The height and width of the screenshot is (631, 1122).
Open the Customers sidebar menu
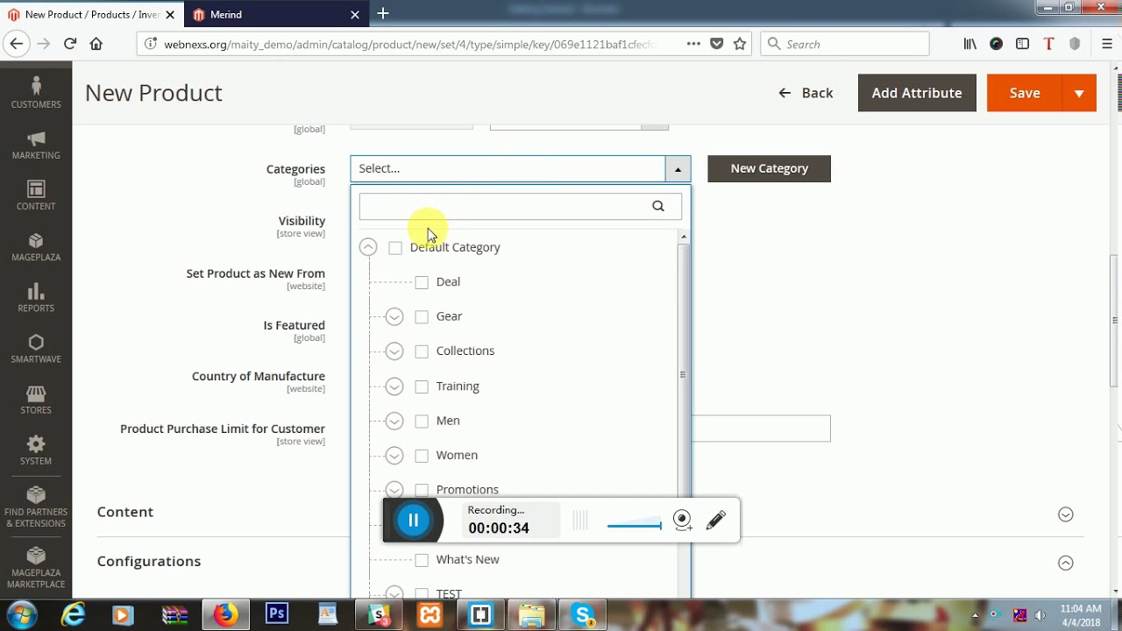36,92
